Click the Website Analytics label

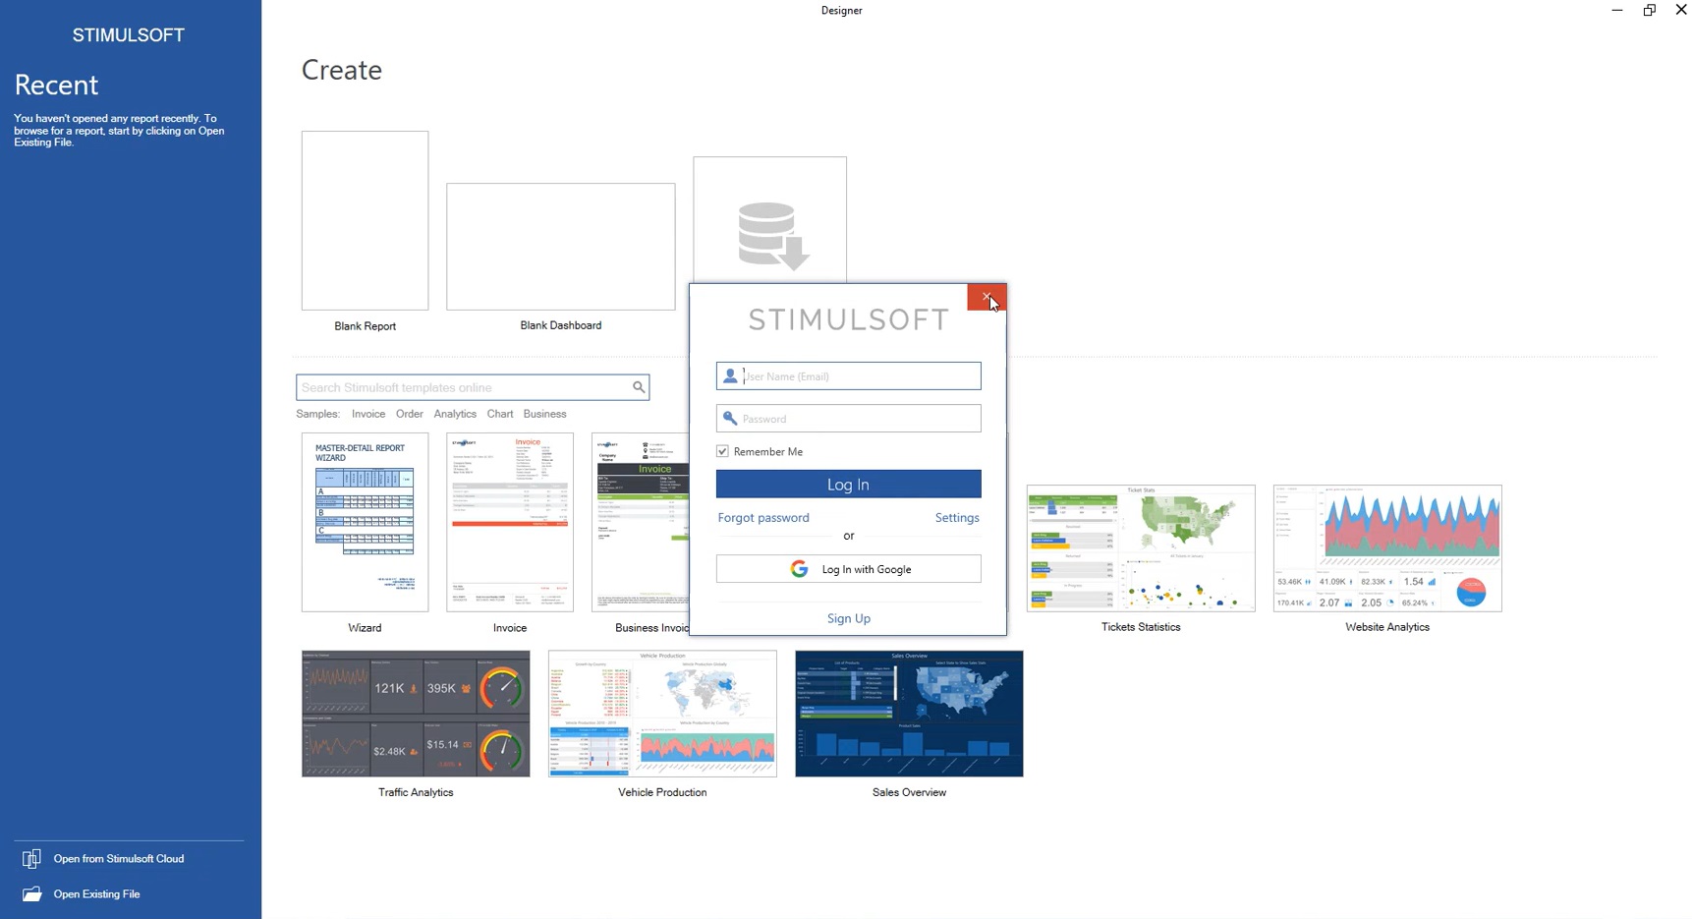click(x=1387, y=627)
